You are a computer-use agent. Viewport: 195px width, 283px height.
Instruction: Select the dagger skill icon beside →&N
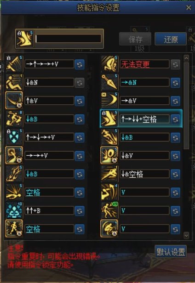pyautogui.click(x=109, y=83)
